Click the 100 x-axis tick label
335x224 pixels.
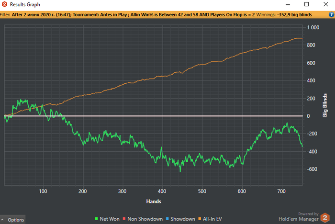[x=43, y=191]
